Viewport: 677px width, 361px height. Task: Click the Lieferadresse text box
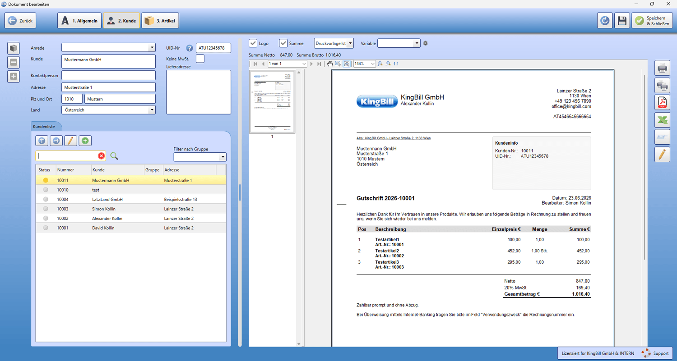[x=199, y=92]
